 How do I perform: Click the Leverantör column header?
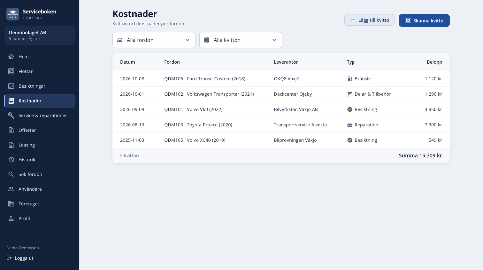point(286,62)
